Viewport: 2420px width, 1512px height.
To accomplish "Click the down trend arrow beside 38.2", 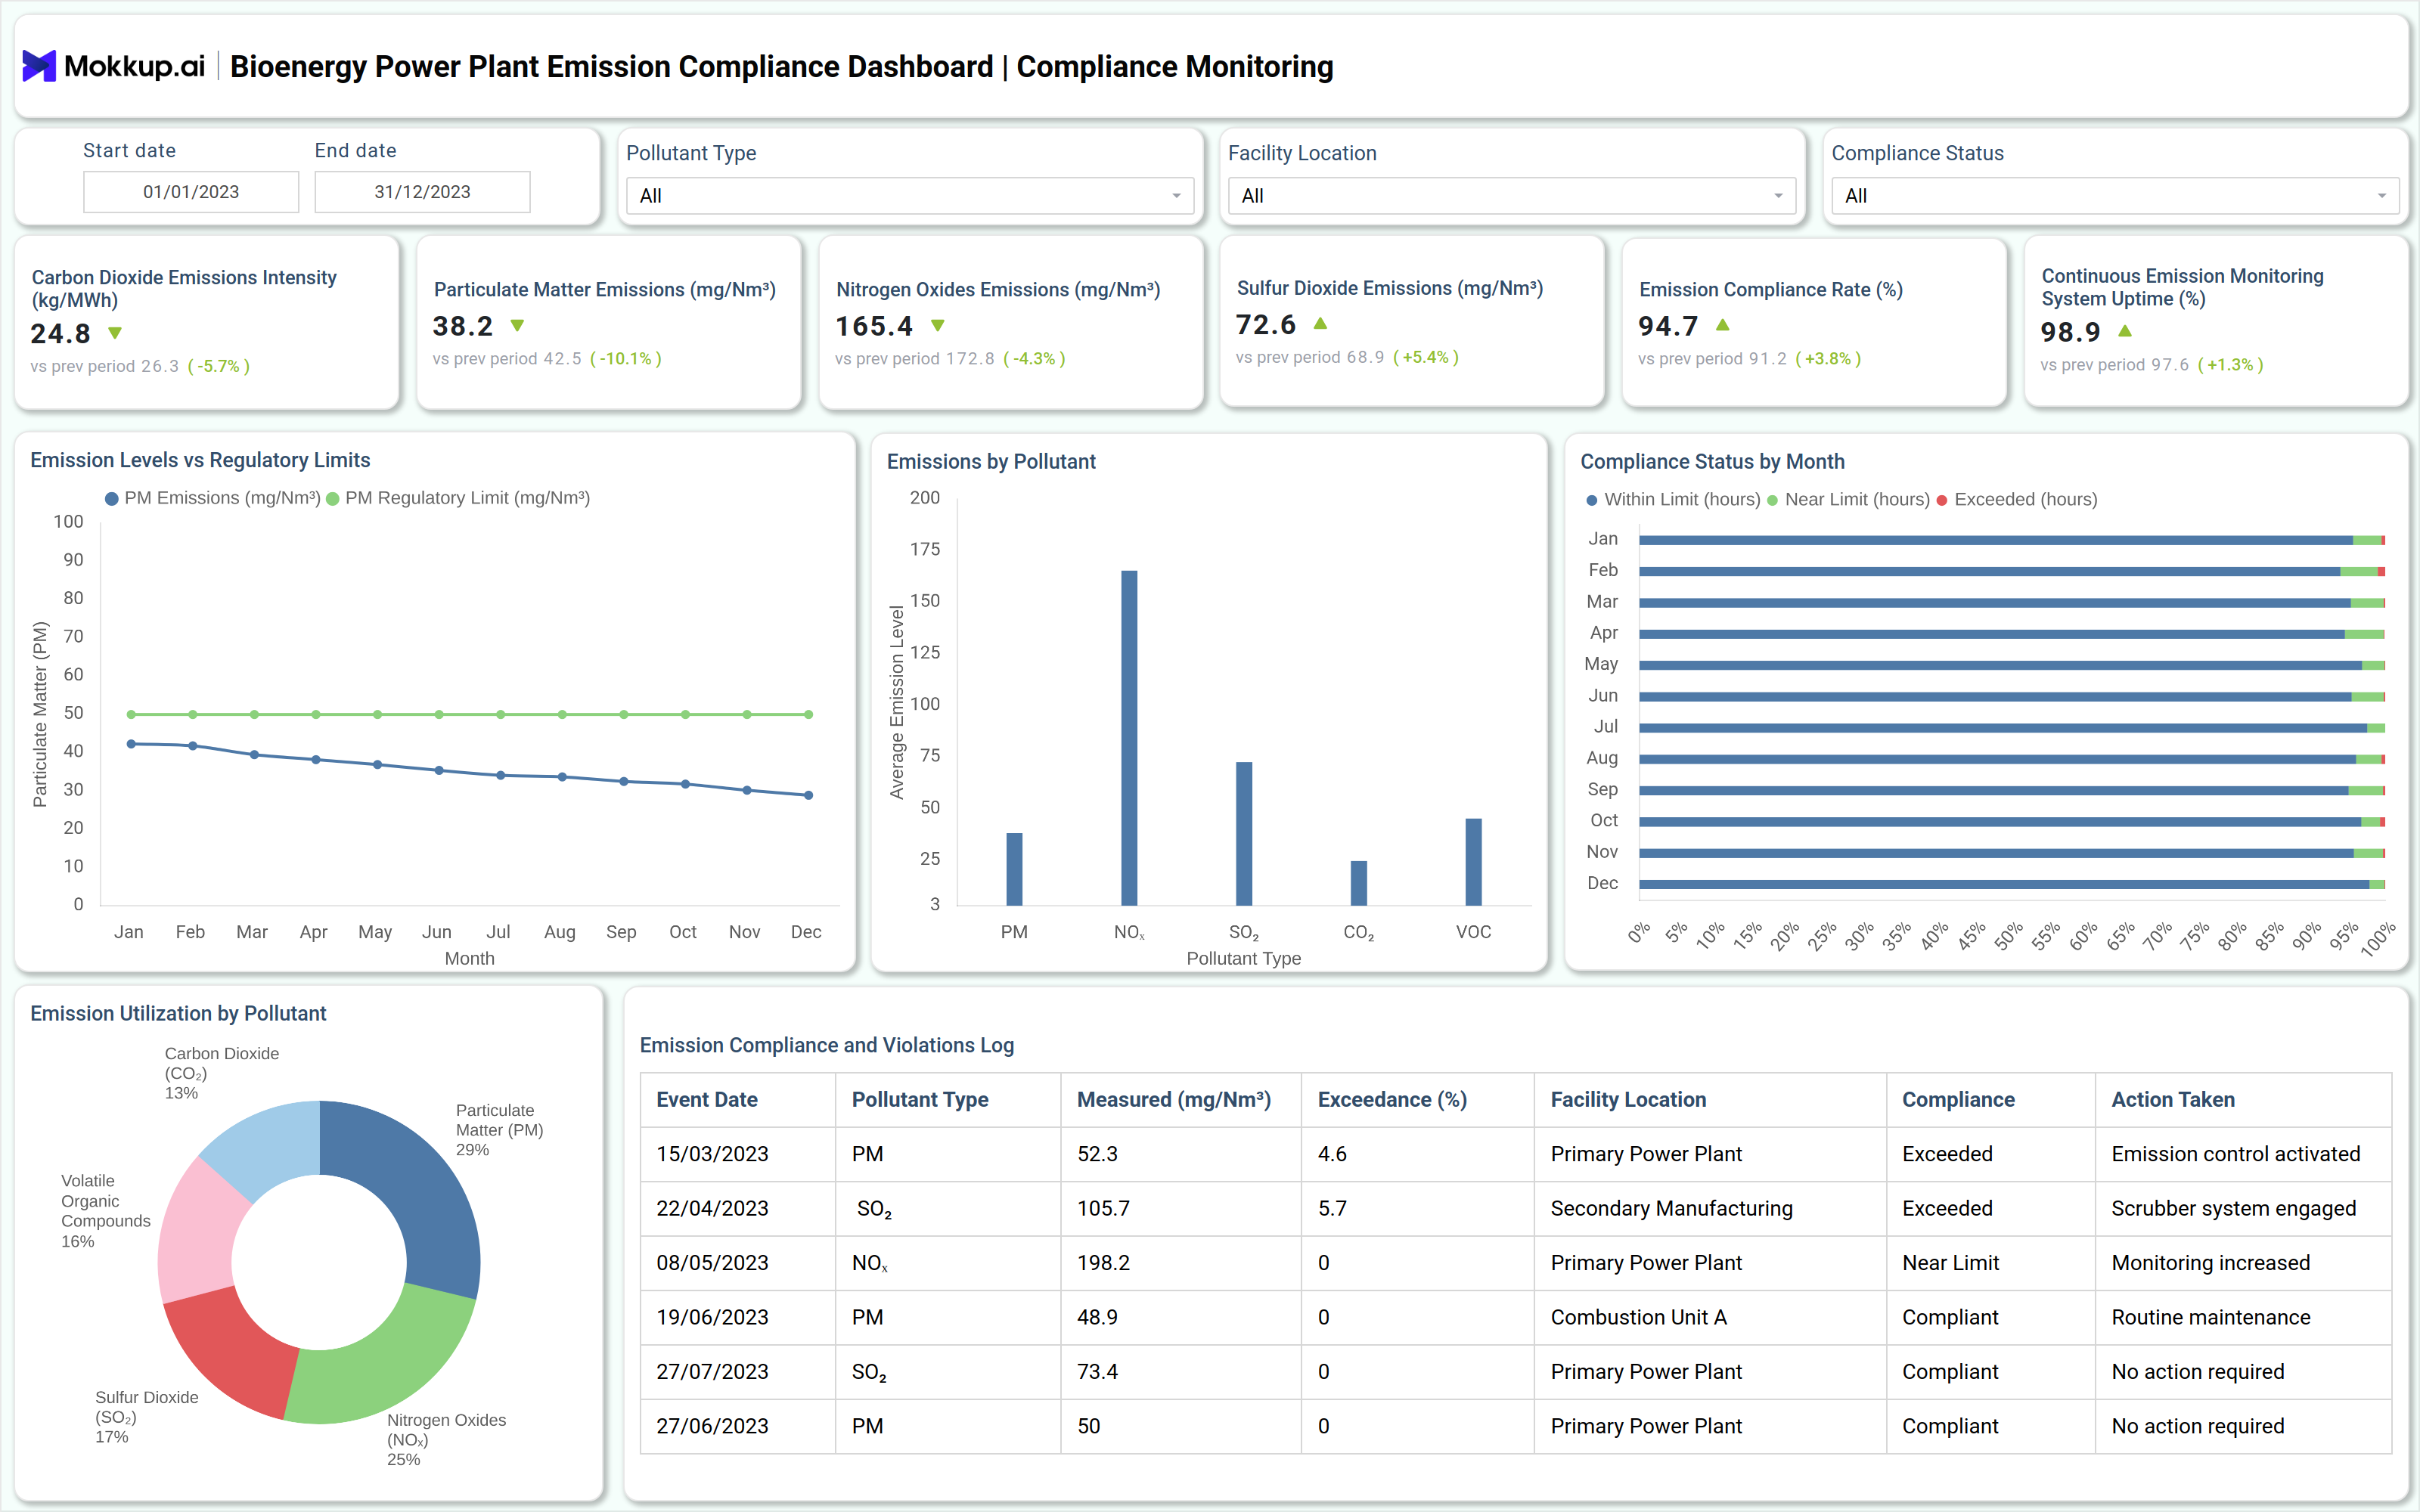I will [x=517, y=326].
